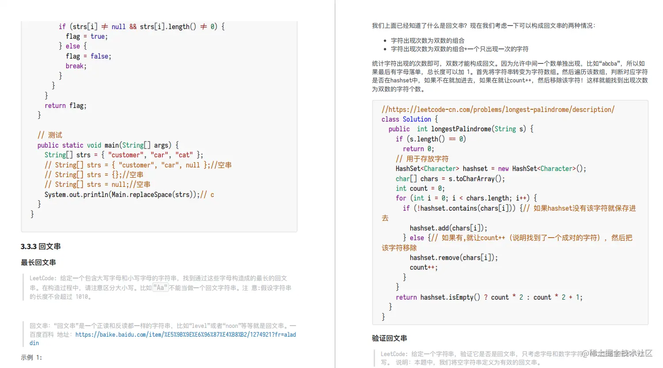Click the count++; statement
Image resolution: width=663 pixels, height=368 pixels.
click(x=424, y=267)
